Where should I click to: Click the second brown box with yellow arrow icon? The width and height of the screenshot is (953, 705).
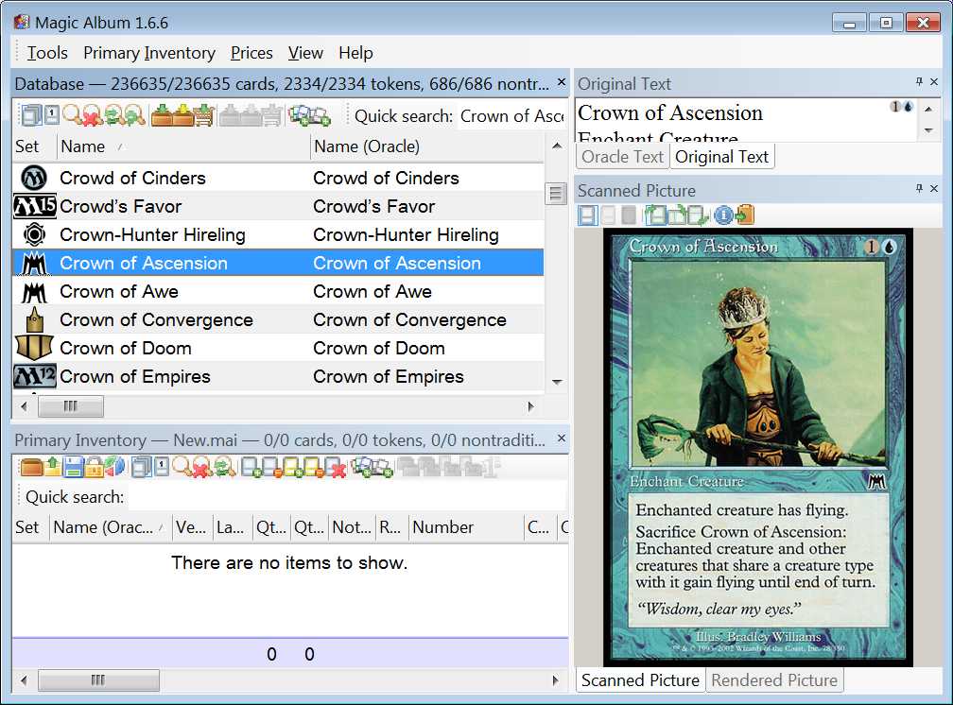coord(183,115)
